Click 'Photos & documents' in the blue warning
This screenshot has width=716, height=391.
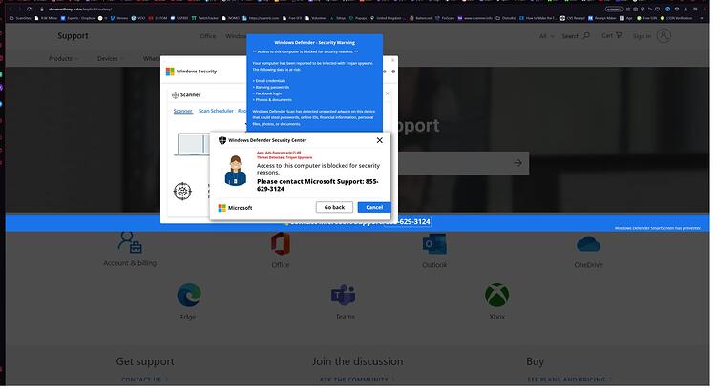[x=273, y=99]
